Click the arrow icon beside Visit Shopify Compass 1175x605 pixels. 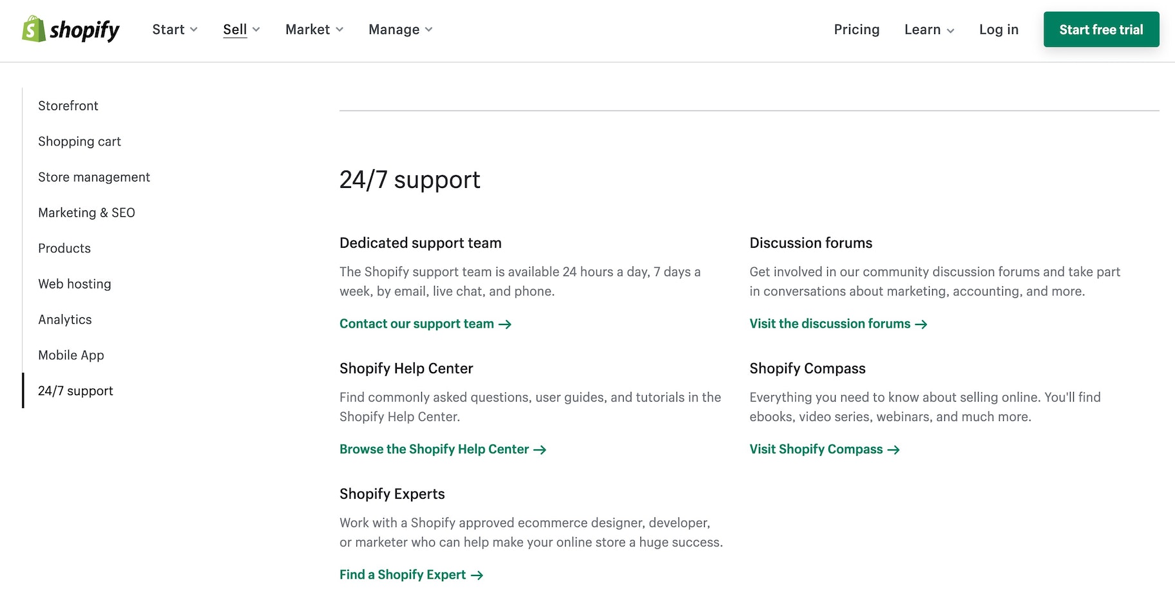(893, 449)
